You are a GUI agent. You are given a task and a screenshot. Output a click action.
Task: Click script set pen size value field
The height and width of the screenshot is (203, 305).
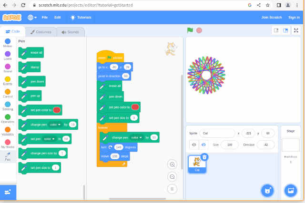(134, 117)
